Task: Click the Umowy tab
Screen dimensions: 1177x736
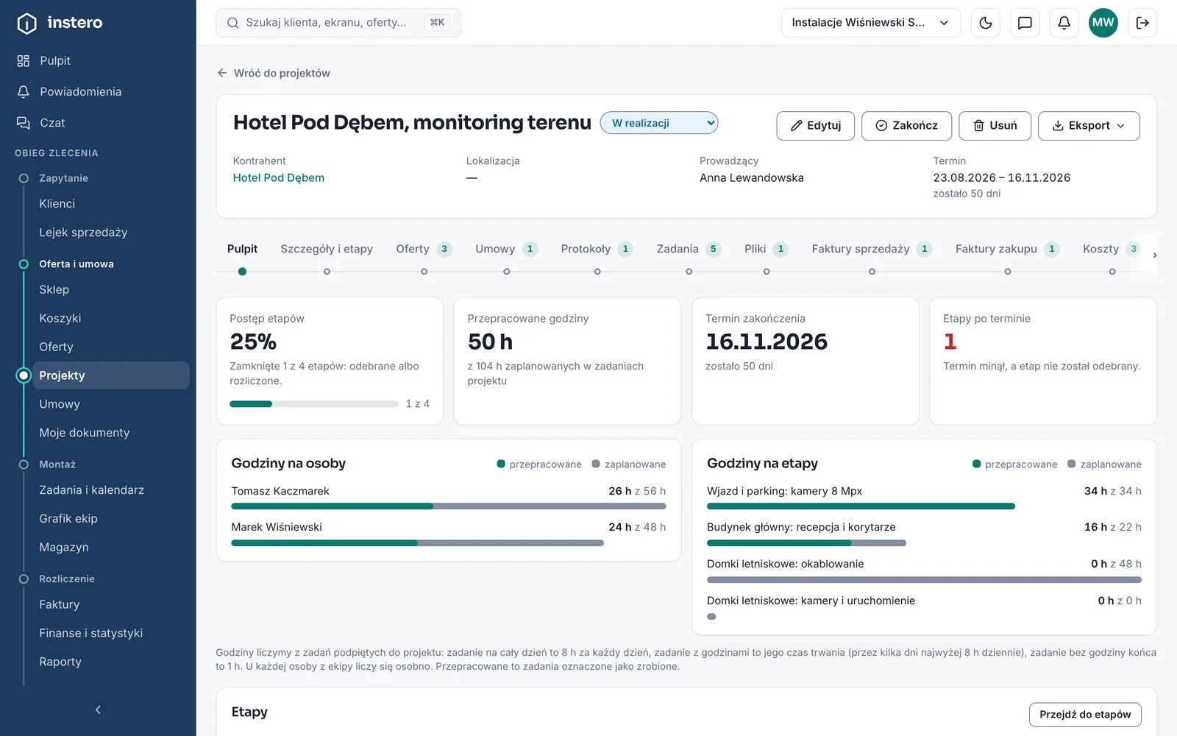Action: (506, 249)
